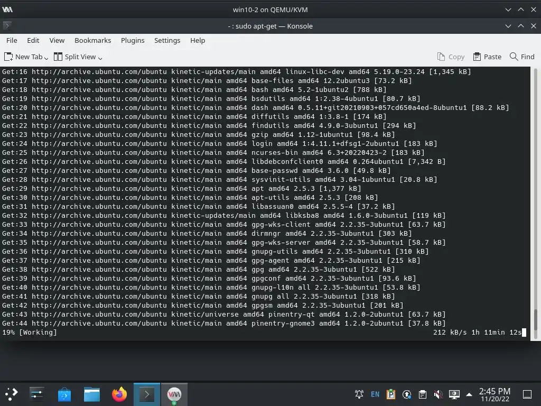
Task: Open the Bookmarks menu
Action: point(93,40)
